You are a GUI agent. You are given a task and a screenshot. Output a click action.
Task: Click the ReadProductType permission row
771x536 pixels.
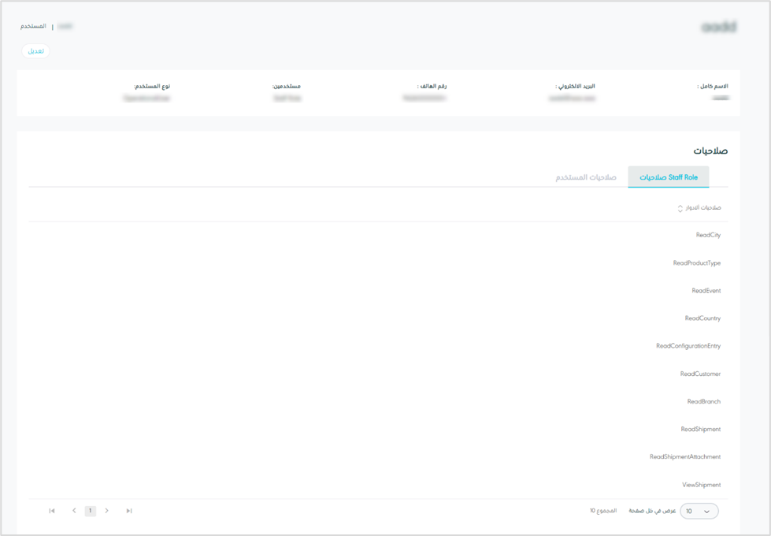(696, 263)
